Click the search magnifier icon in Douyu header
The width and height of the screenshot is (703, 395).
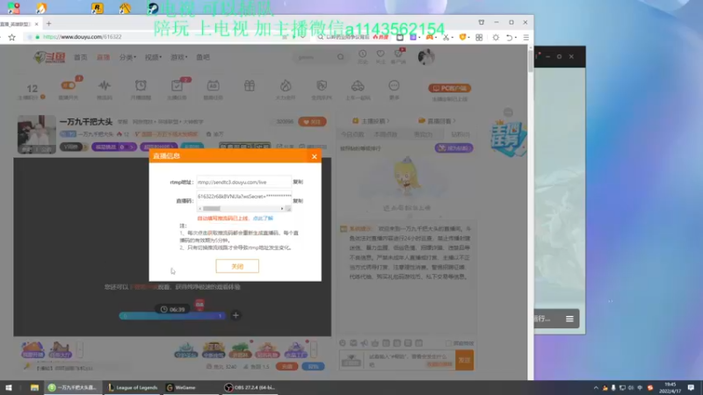pos(341,57)
